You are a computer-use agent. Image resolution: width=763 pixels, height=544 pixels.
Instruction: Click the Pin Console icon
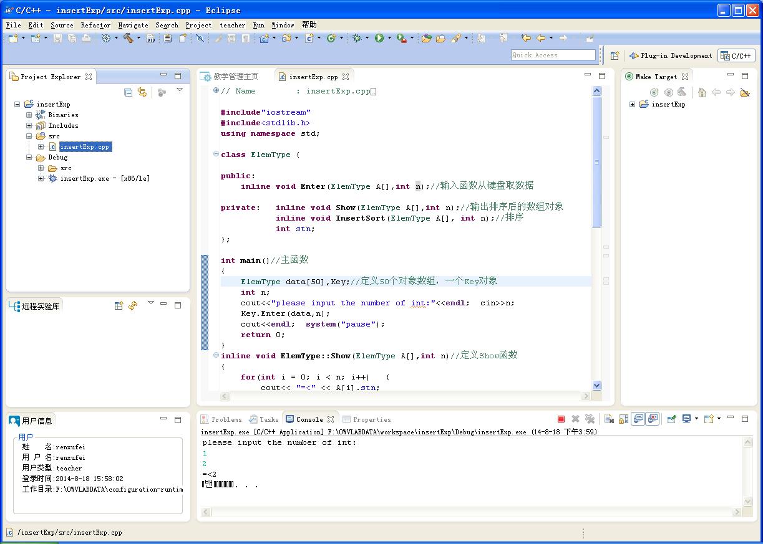[671, 419]
